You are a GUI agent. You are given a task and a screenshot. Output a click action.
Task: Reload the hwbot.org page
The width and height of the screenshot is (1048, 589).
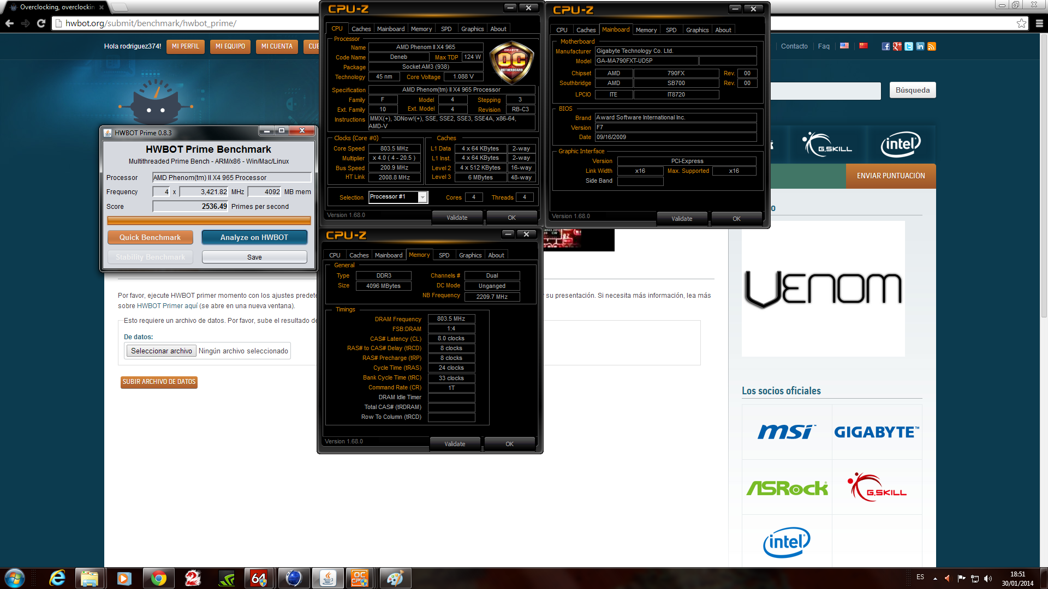coord(41,23)
